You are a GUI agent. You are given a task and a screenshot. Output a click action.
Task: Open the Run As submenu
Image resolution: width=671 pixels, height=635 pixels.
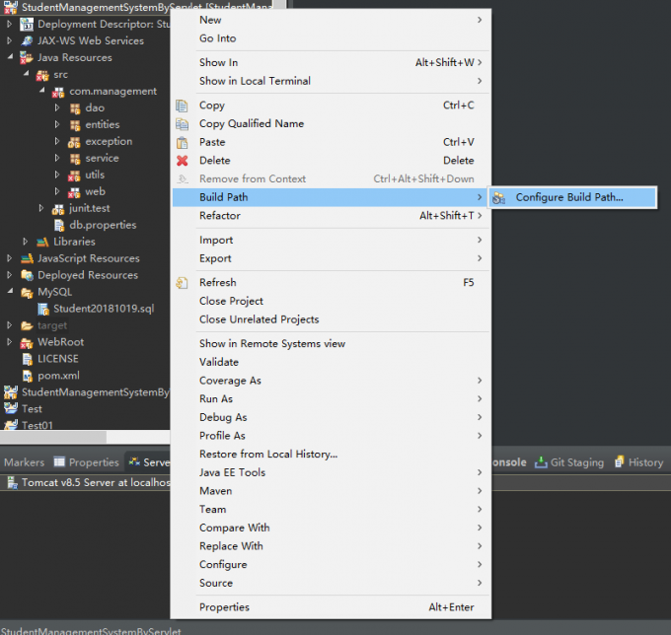point(216,399)
